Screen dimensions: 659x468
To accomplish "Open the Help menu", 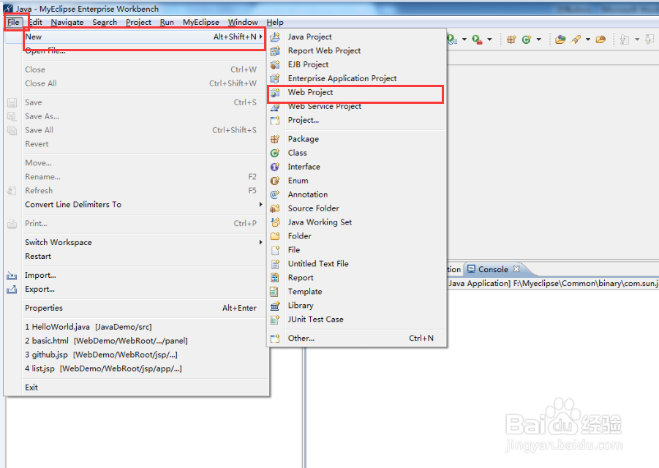I will click(275, 22).
